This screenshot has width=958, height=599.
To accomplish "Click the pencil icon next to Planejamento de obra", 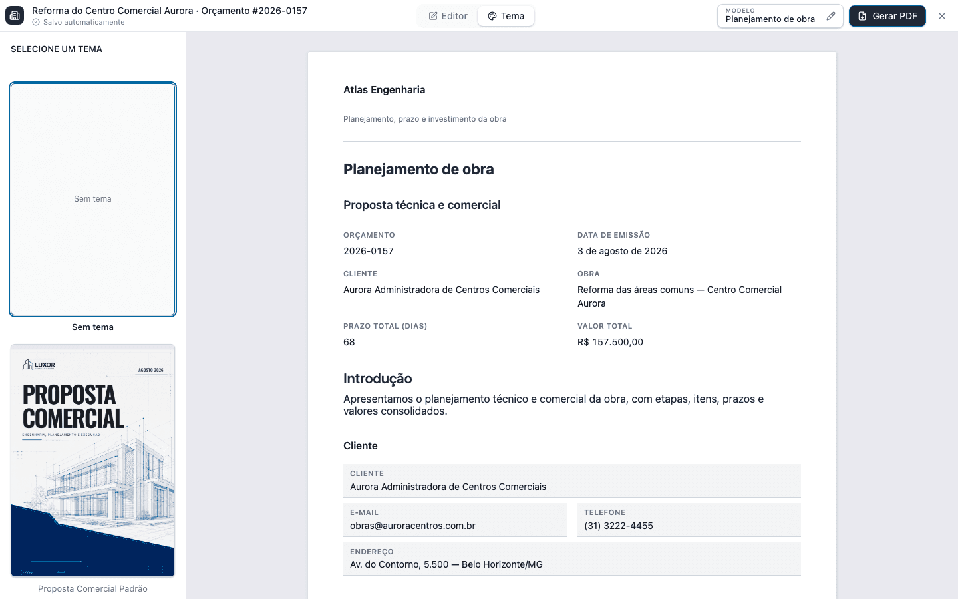I will (x=831, y=16).
